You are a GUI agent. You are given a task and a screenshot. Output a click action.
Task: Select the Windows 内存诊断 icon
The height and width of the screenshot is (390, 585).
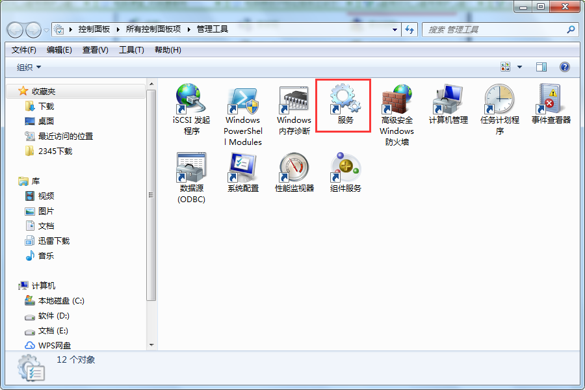pyautogui.click(x=294, y=99)
